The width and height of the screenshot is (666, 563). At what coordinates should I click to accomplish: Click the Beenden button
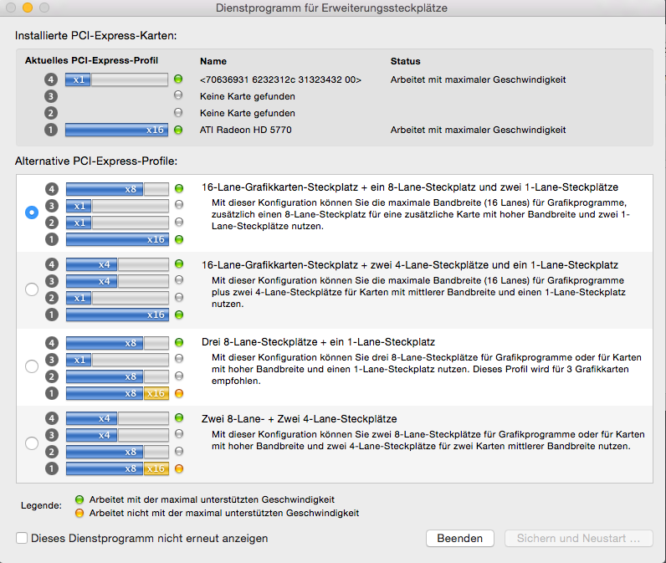460,539
